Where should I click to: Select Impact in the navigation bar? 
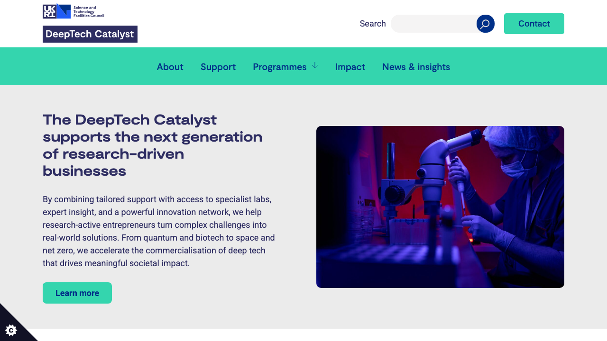tap(350, 67)
